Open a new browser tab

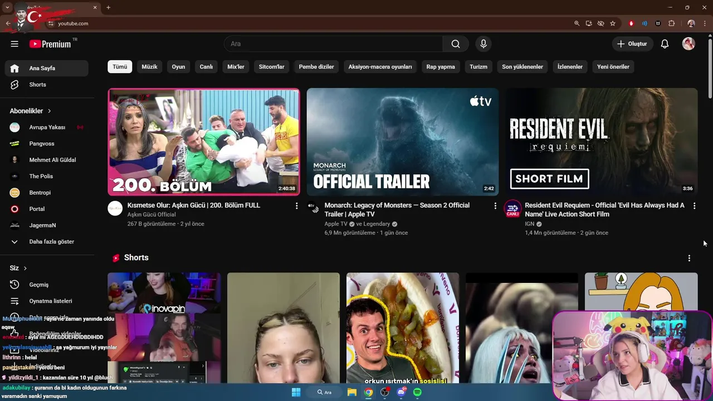108,7
